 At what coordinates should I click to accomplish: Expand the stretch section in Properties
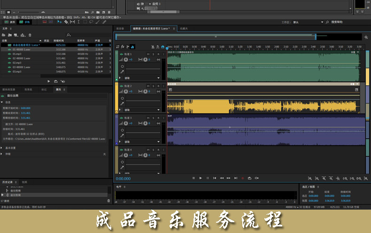click(2, 154)
